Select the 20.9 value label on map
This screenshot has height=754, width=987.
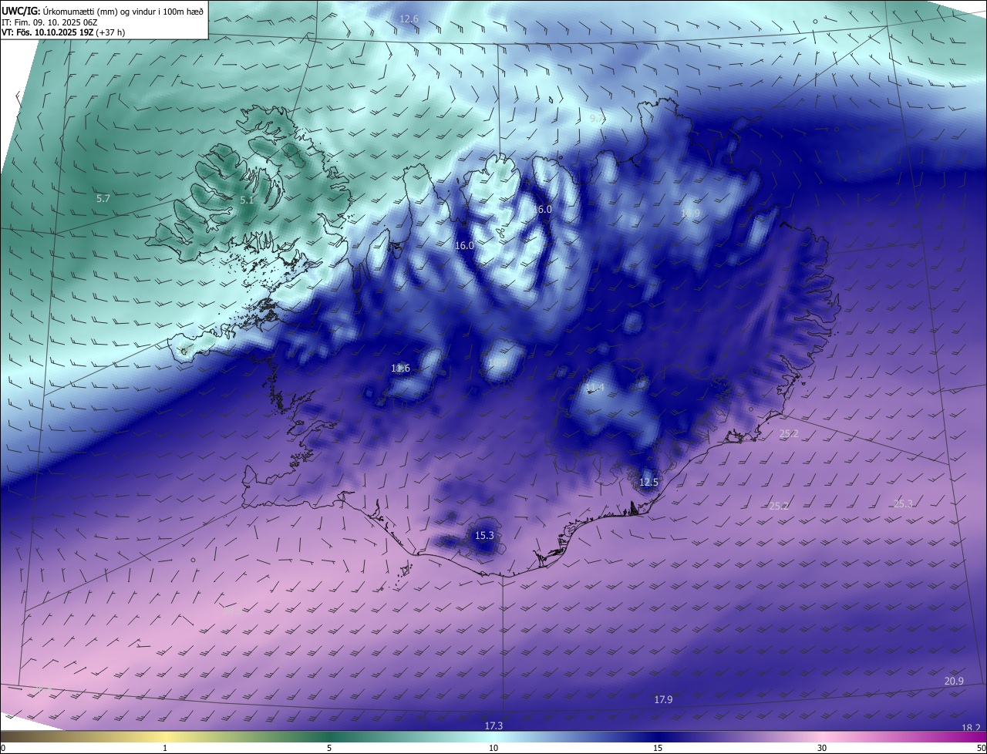point(954,682)
